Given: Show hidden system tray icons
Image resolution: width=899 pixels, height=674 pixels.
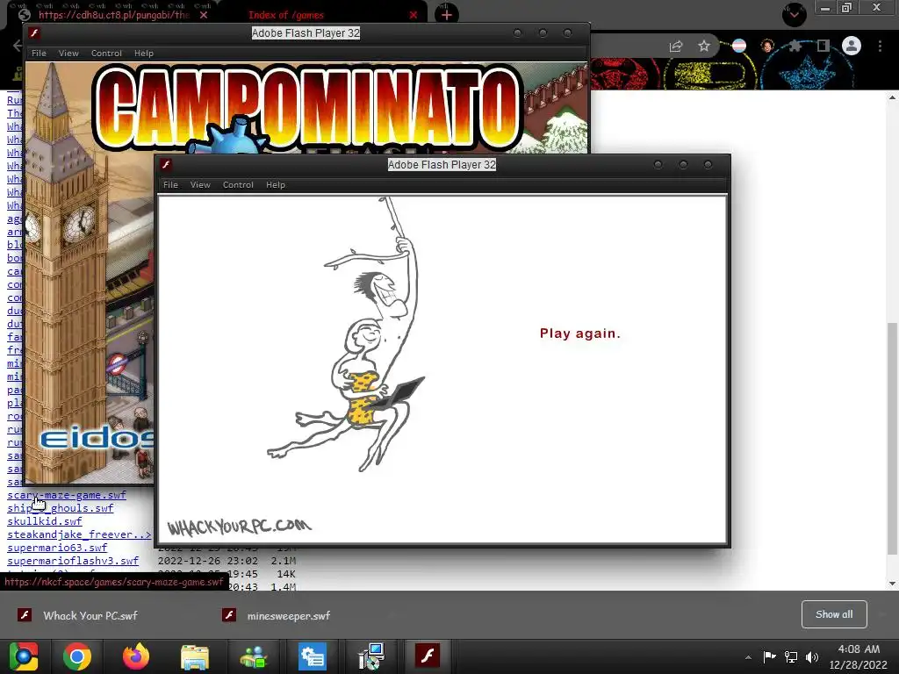Looking at the screenshot, I should click(748, 657).
